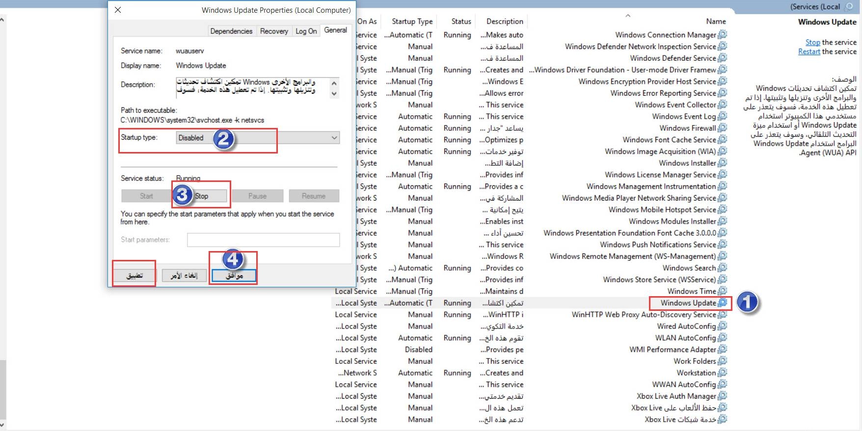Viewport: 862px width, 431px height.
Task: Click gear icon next to Windows Event Log
Action: pyautogui.click(x=722, y=116)
